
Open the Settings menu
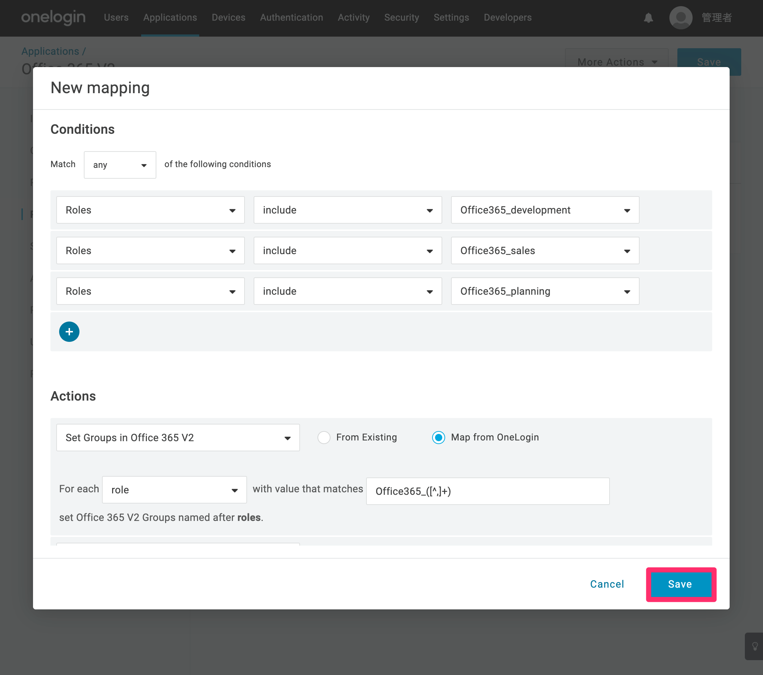[451, 17]
